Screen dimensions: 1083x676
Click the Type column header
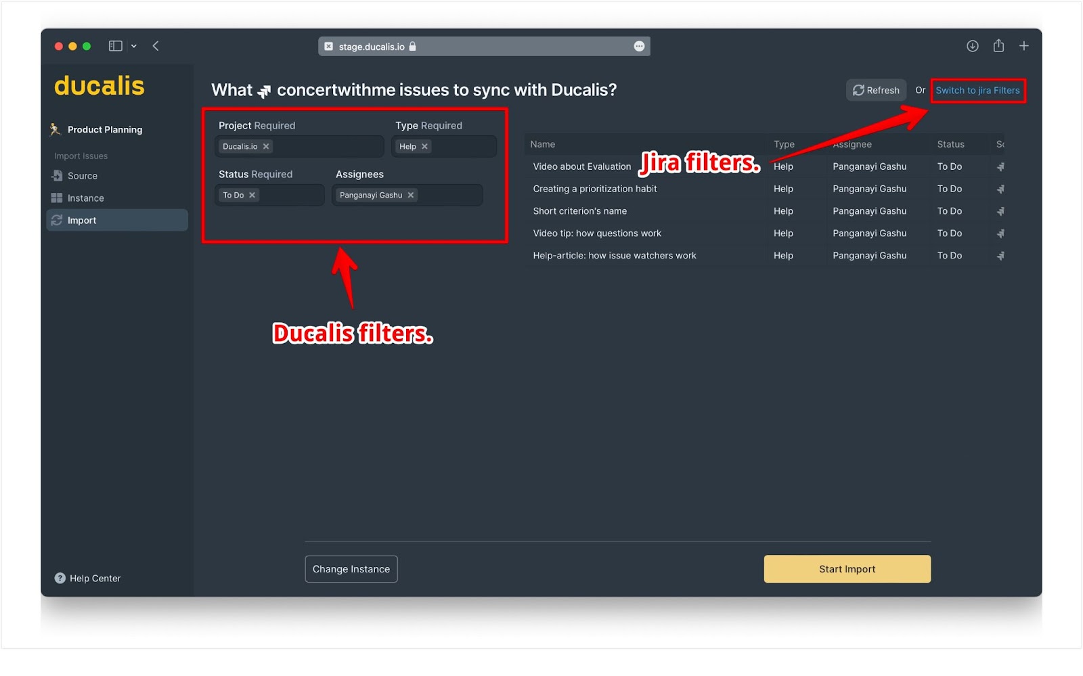(x=784, y=144)
